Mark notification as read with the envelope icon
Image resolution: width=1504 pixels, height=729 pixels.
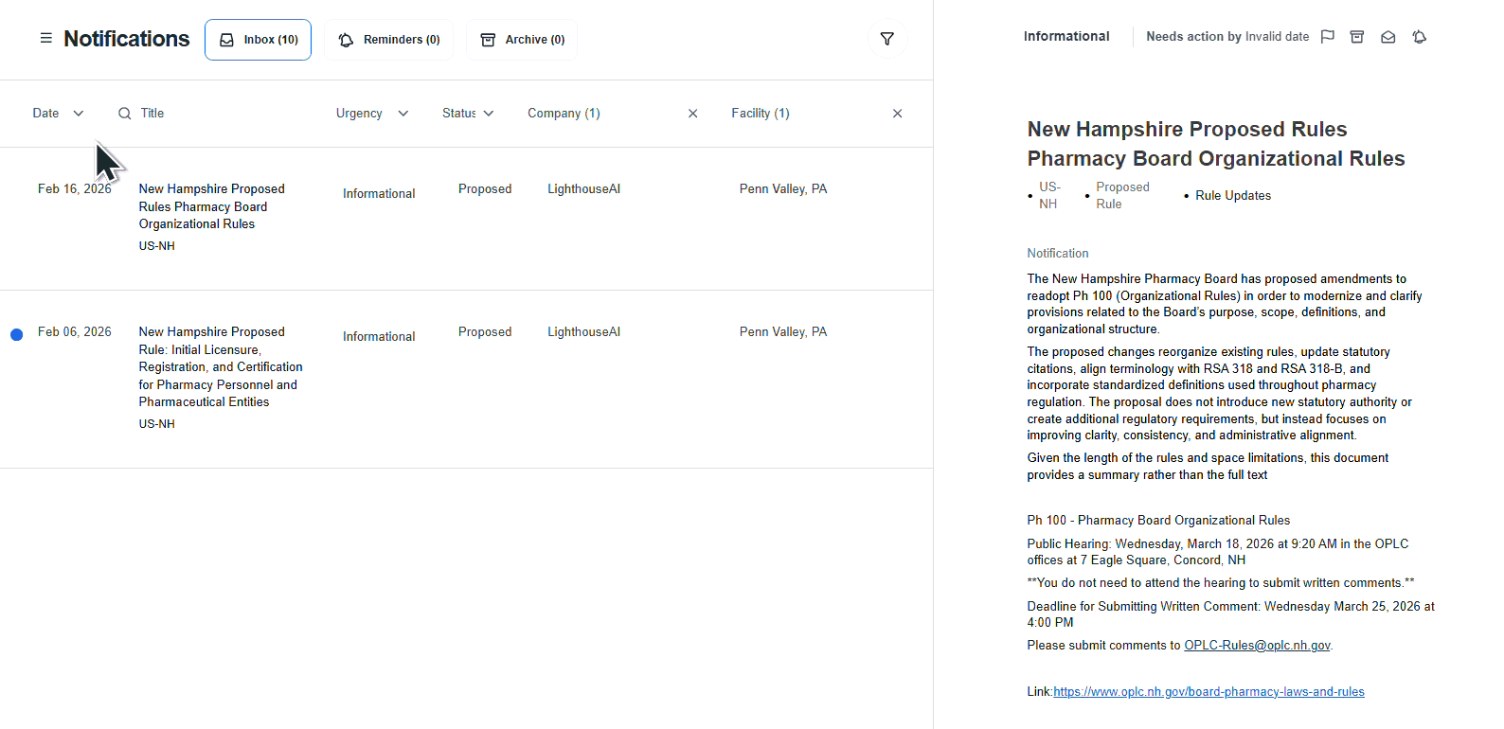coord(1388,37)
